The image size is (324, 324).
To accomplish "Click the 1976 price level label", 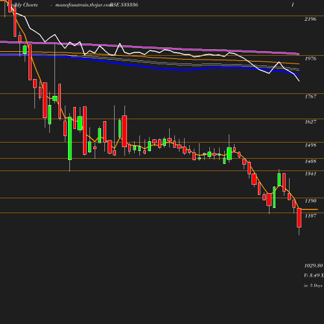I will tap(310, 58).
